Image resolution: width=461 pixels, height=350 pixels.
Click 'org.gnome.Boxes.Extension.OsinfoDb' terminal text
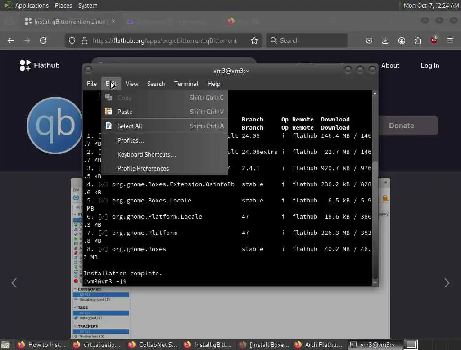click(x=173, y=184)
